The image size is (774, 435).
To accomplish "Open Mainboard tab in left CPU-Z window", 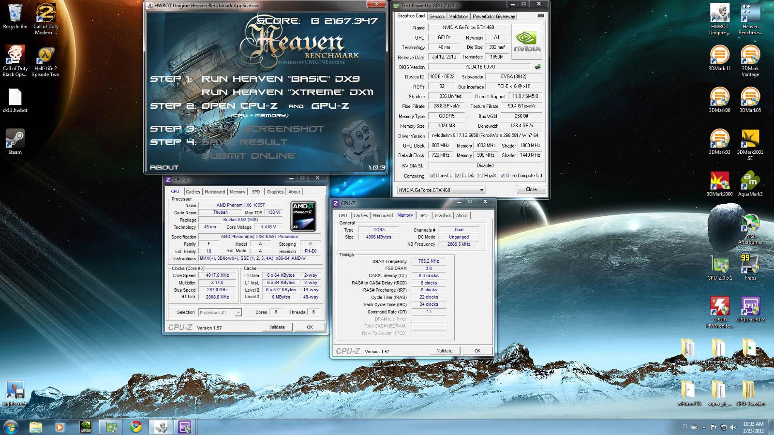I will (x=215, y=192).
